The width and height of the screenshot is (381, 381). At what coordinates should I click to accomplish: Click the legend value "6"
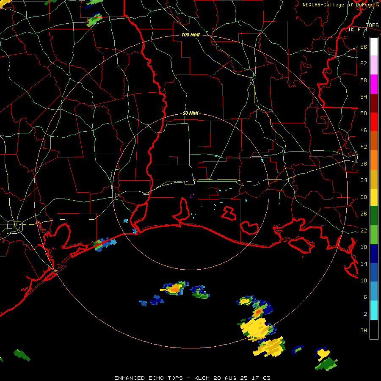[x=365, y=297]
